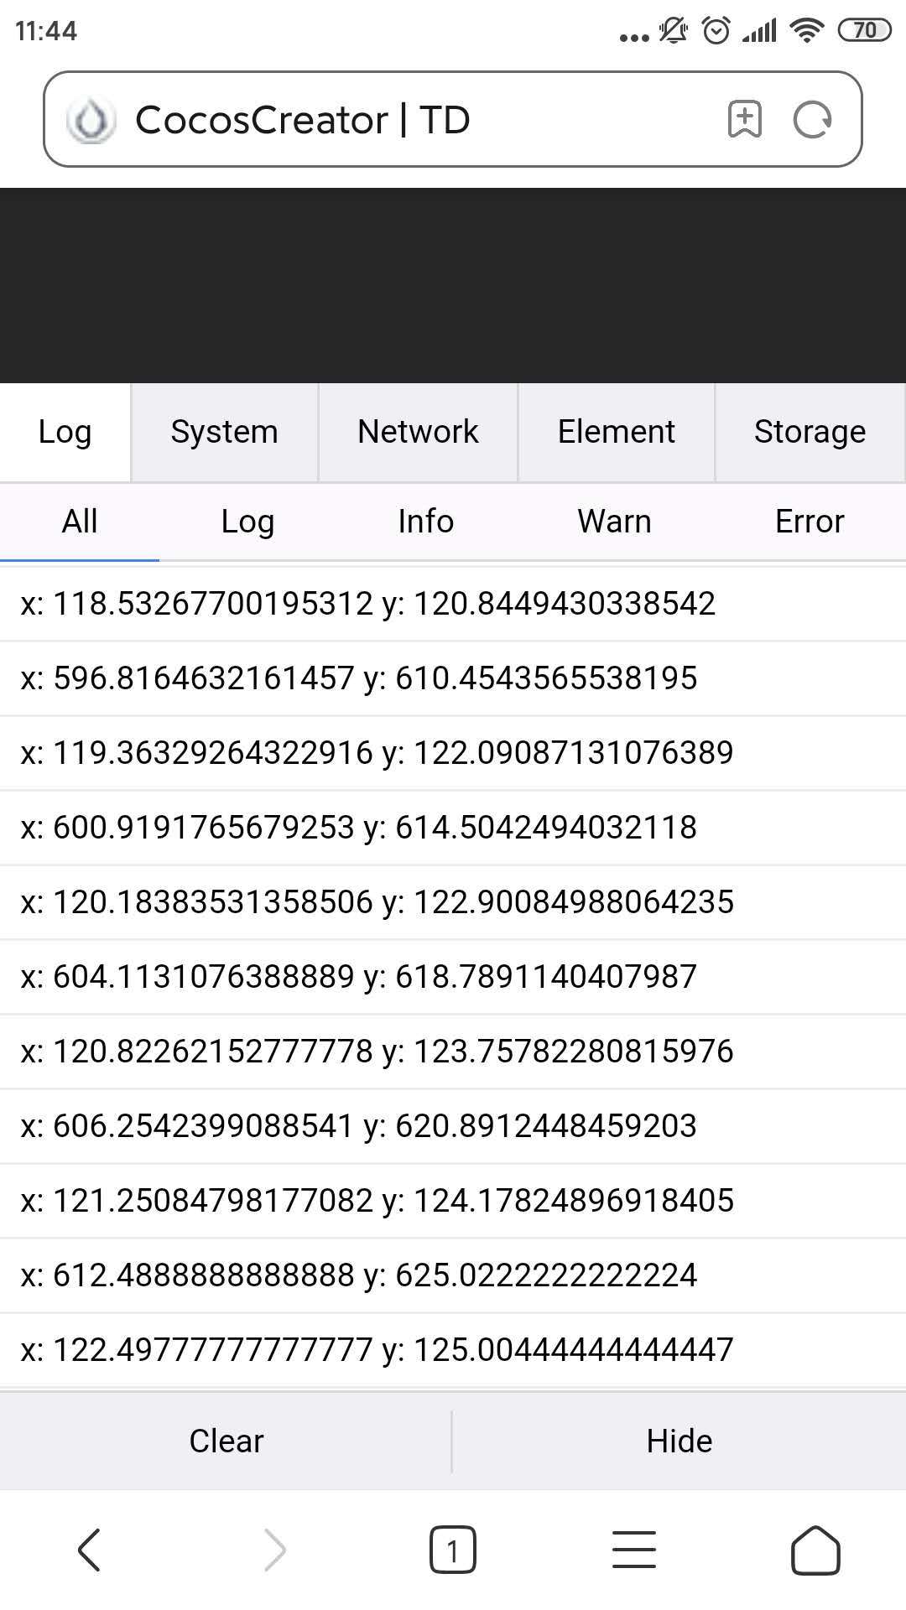
Task: Go back using browser back arrow
Action: [x=89, y=1550]
